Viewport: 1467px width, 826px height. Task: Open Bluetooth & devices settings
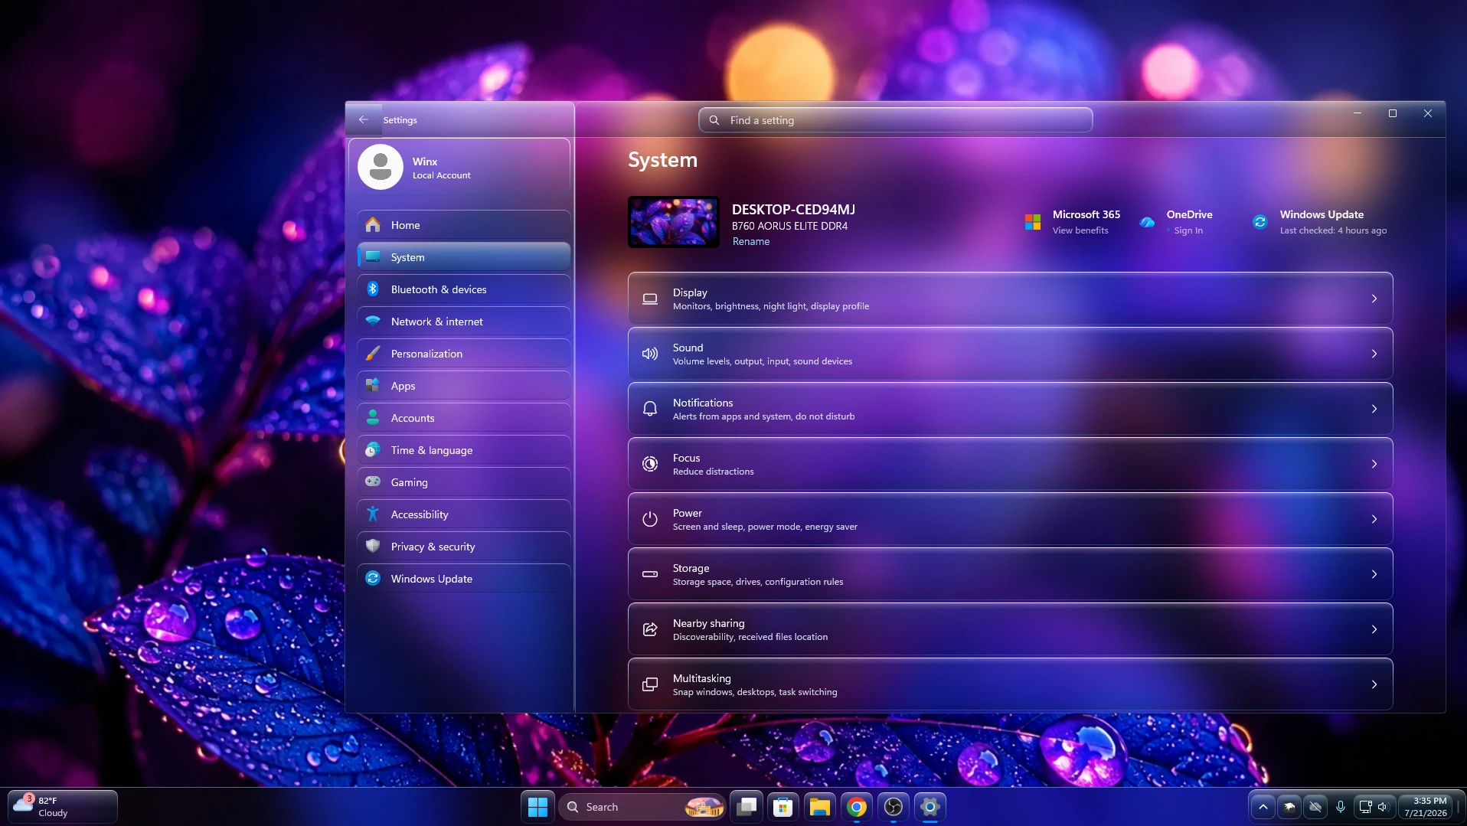(x=463, y=289)
